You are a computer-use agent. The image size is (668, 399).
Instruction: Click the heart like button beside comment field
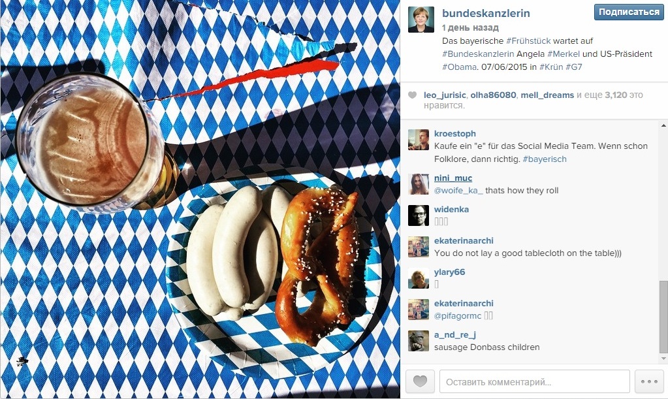[x=420, y=381]
